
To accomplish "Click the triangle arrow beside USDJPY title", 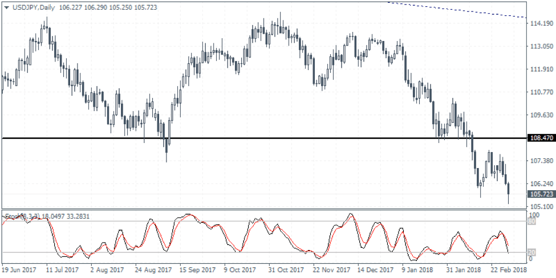I will click(6, 8).
